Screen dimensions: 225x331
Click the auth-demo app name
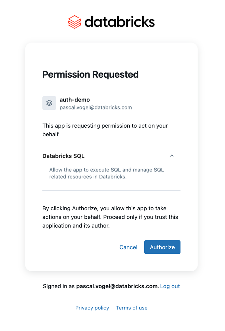[x=74, y=99]
